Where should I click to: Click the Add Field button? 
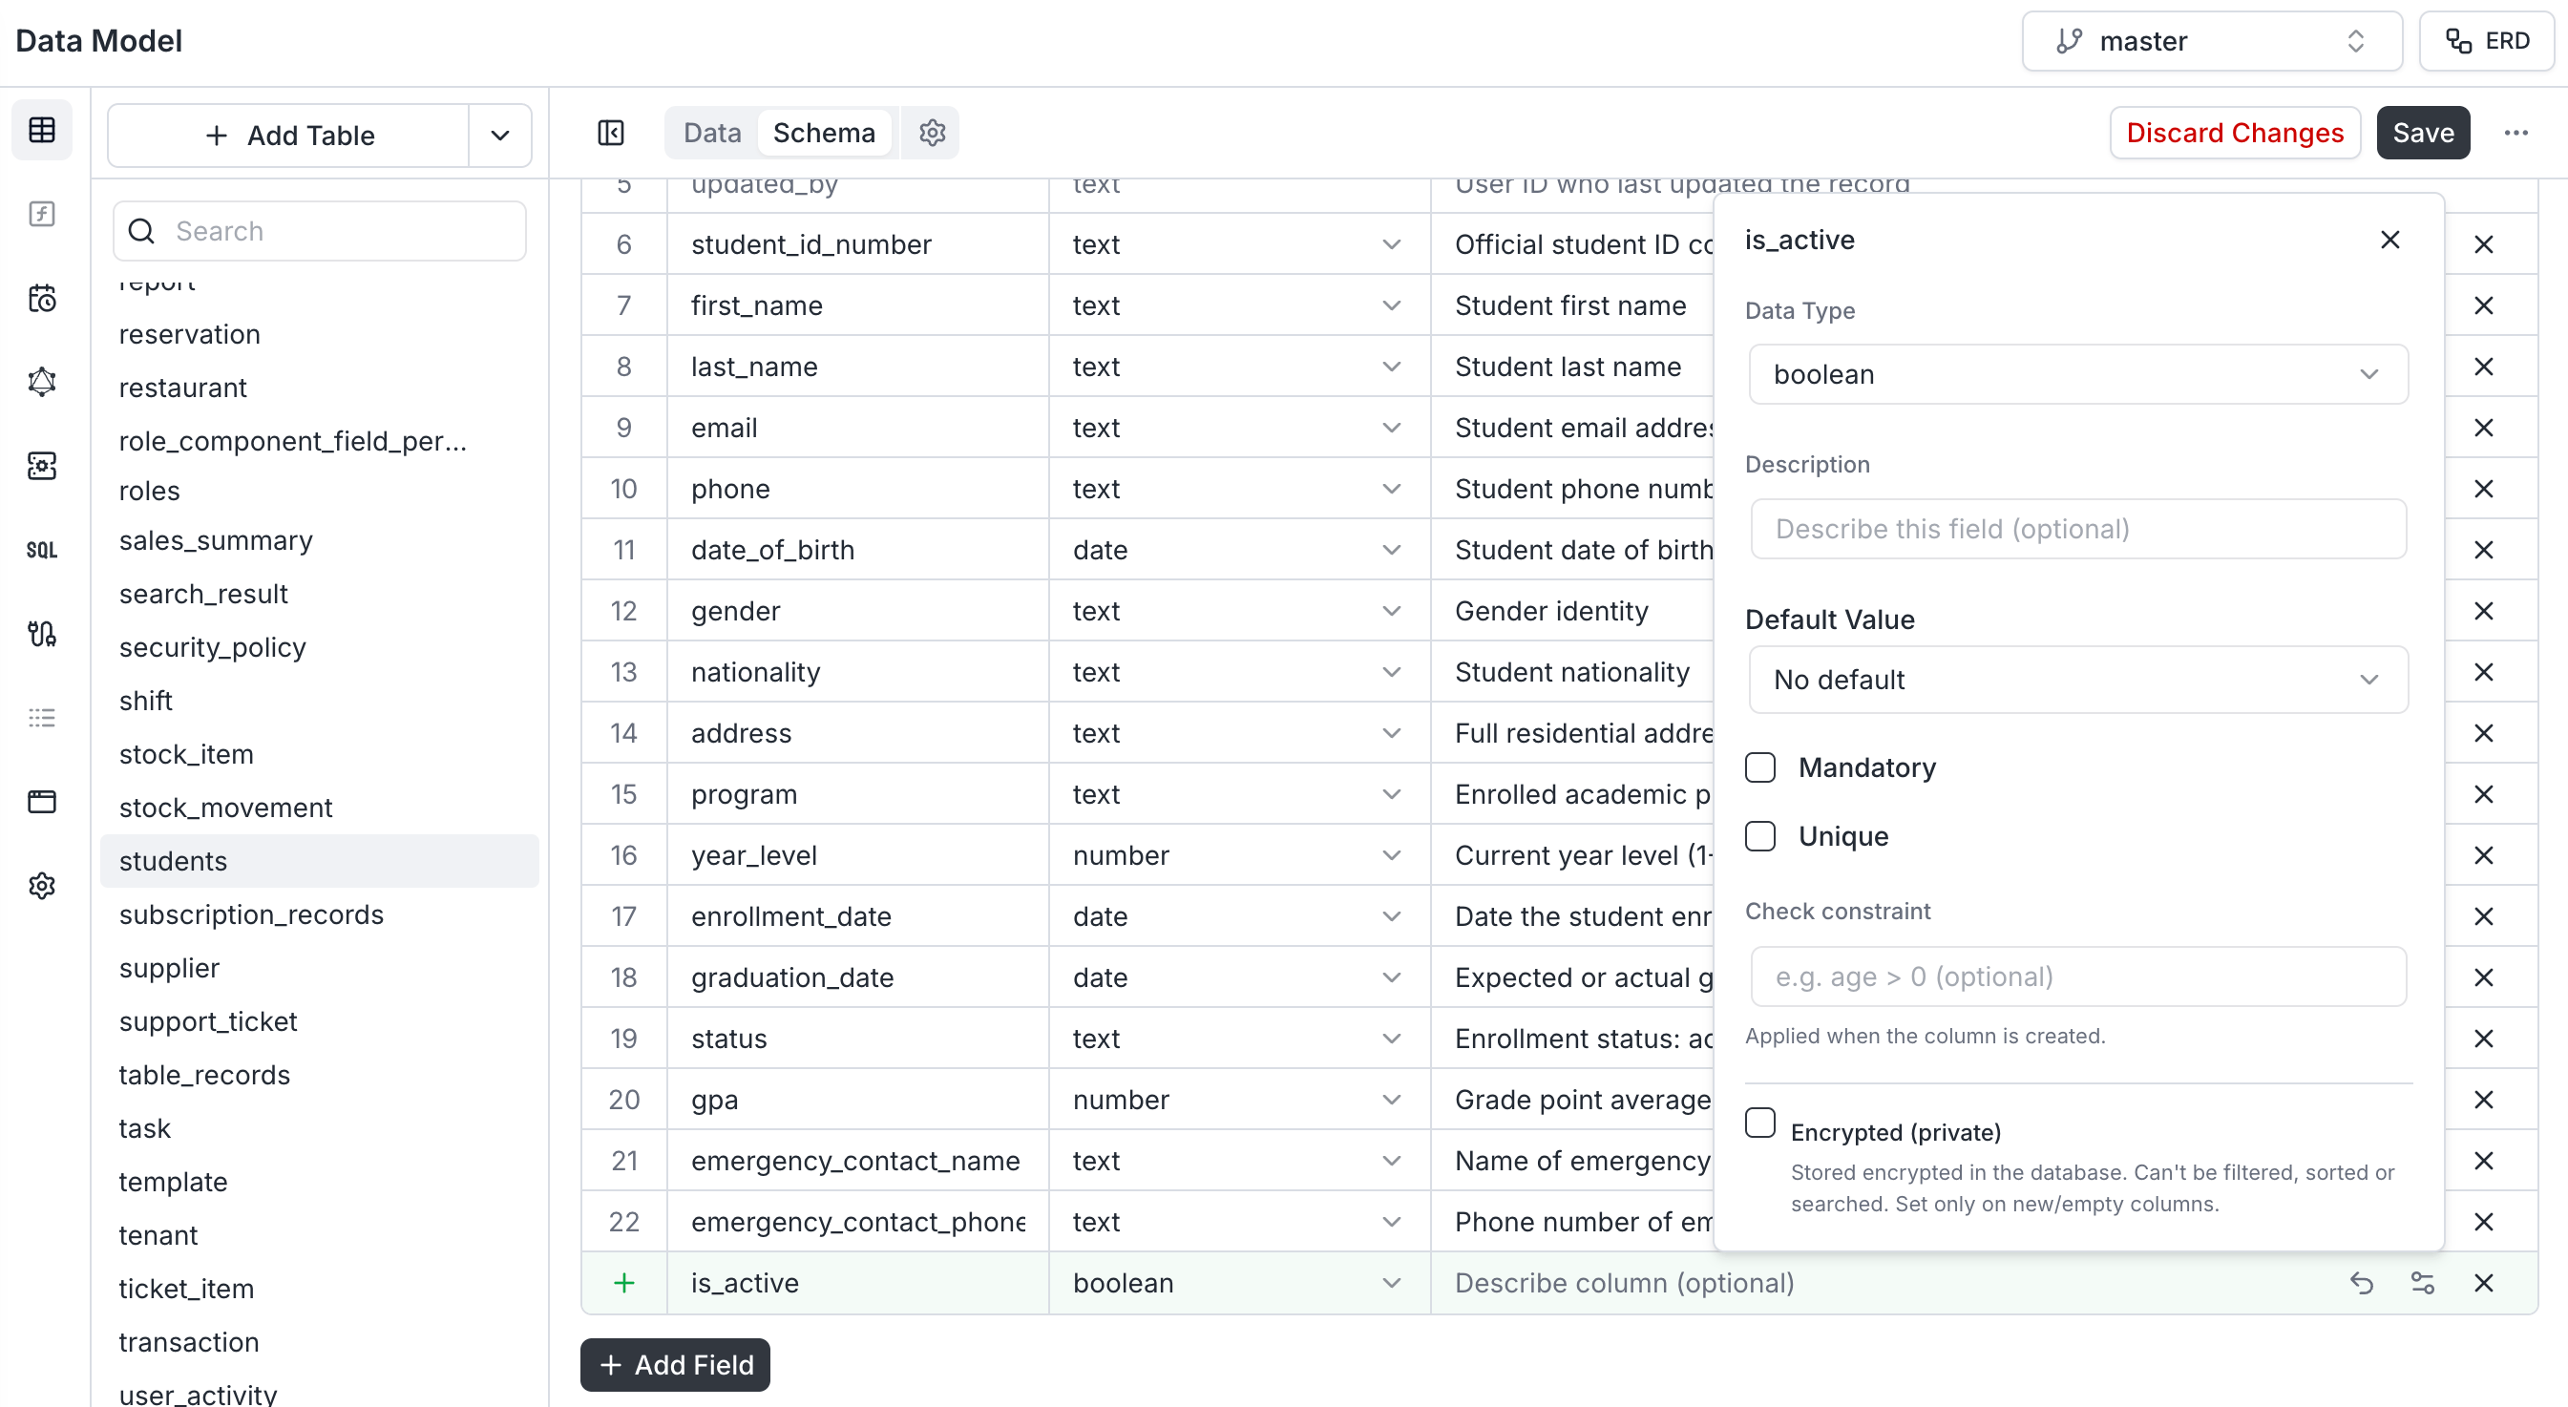point(675,1364)
